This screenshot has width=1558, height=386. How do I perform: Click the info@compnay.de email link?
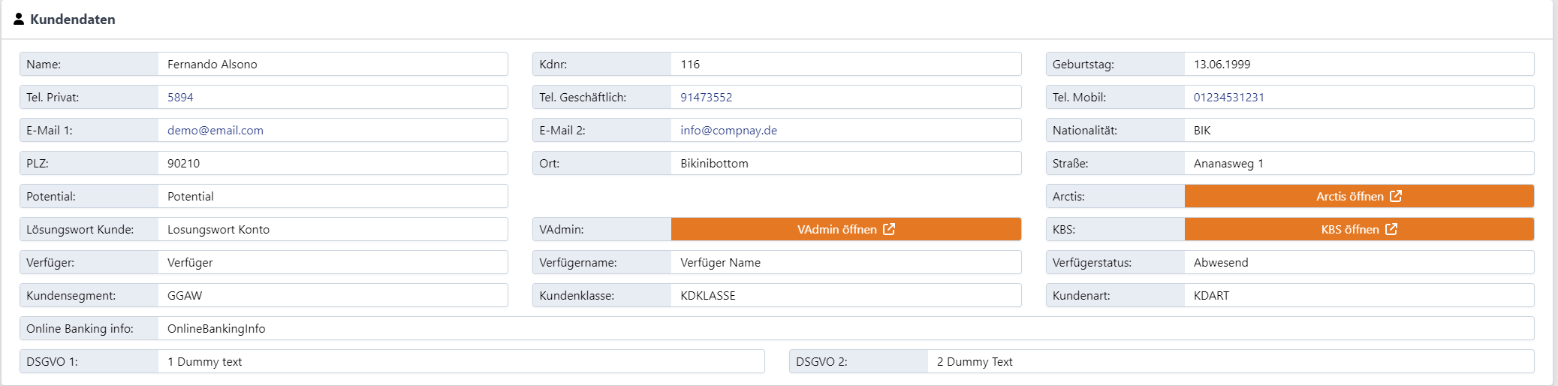tap(728, 130)
